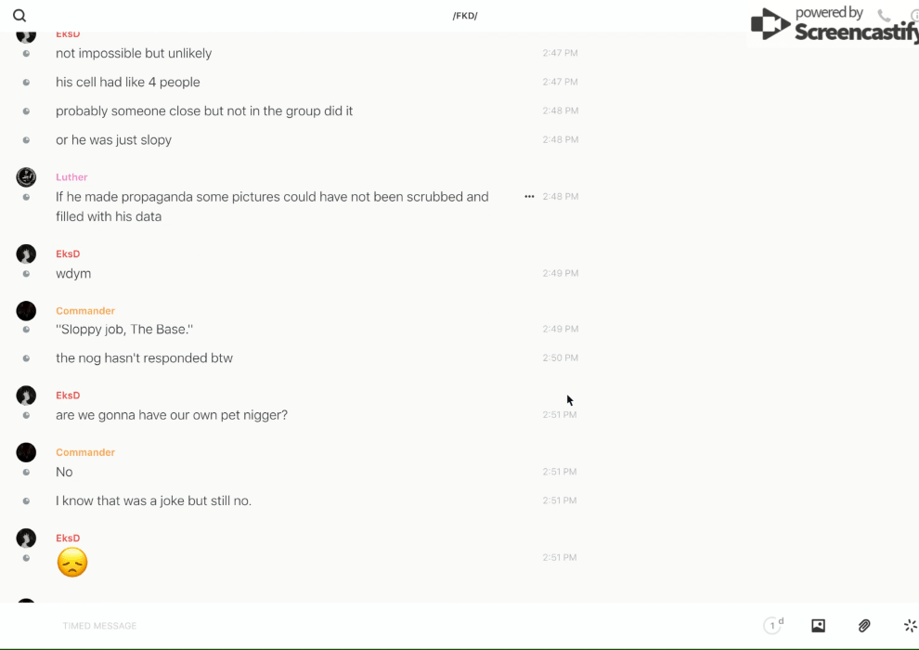Image resolution: width=919 pixels, height=650 pixels.
Task: Type in the Timed Message input field
Action: tap(278, 626)
